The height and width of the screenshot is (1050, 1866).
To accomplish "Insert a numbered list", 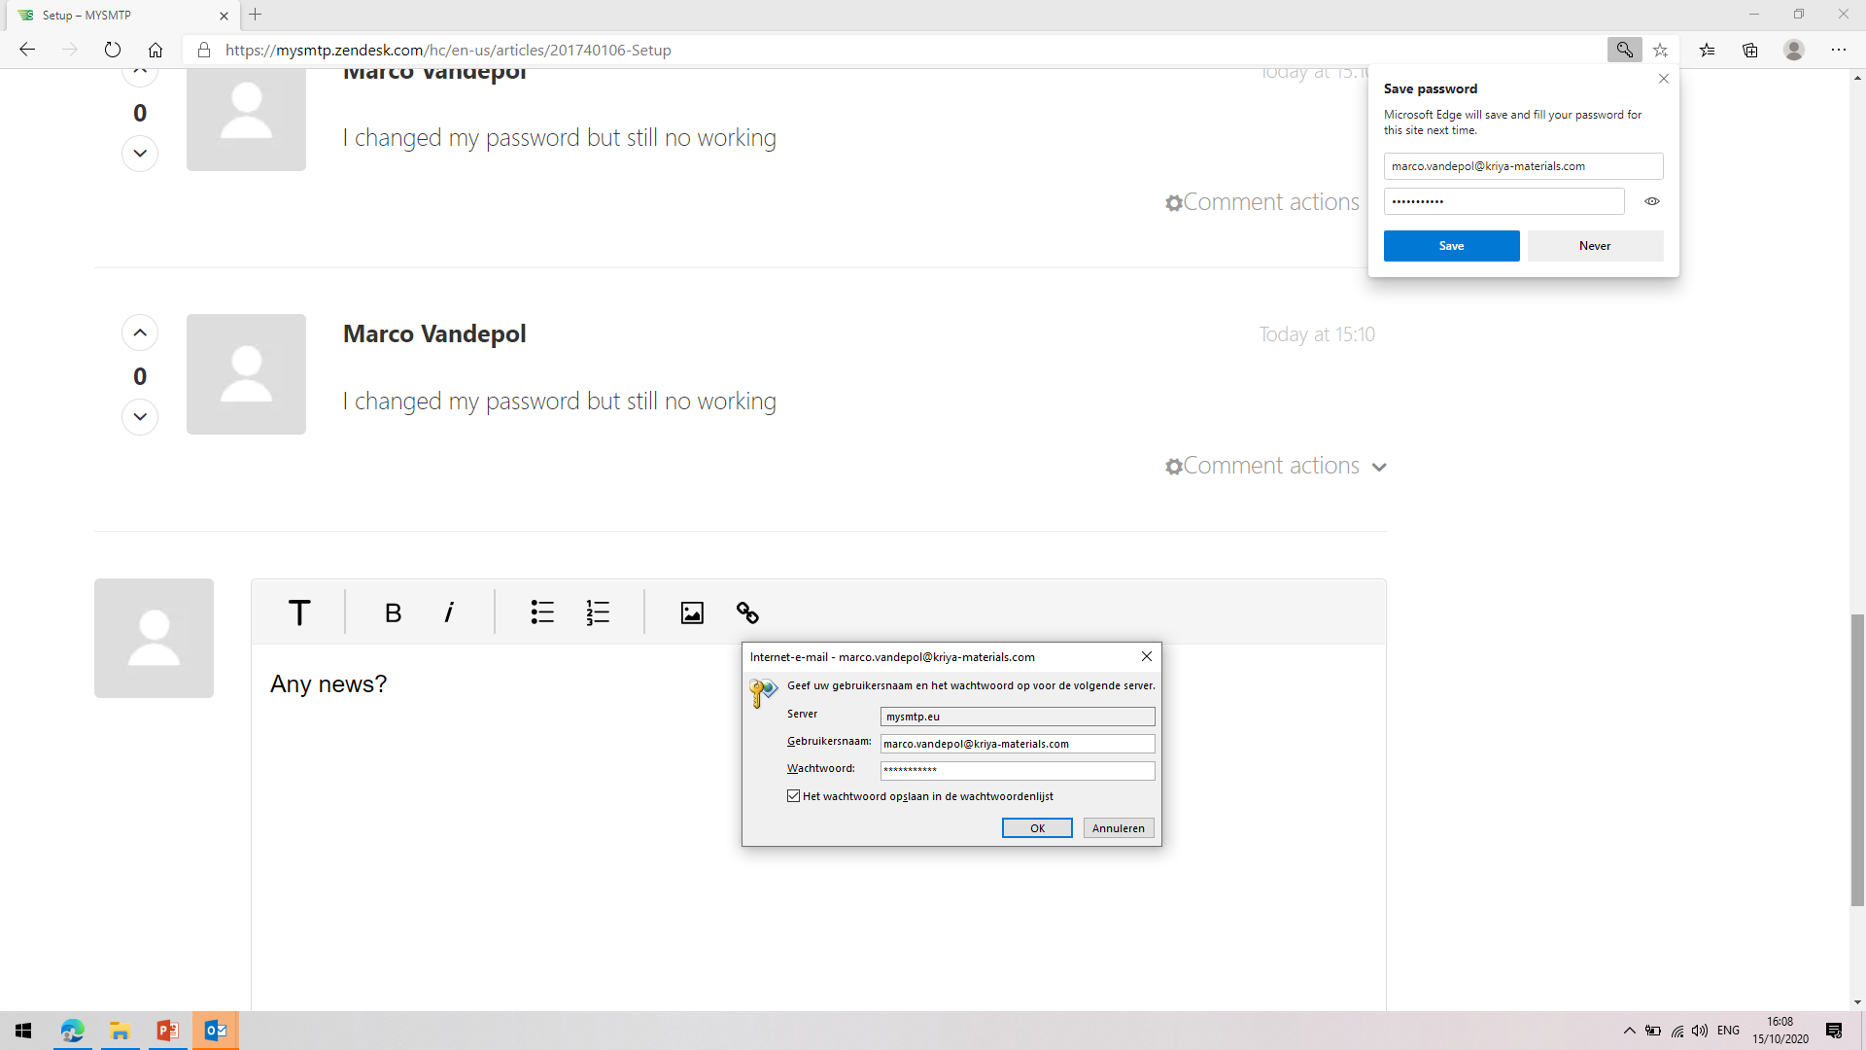I will (598, 612).
